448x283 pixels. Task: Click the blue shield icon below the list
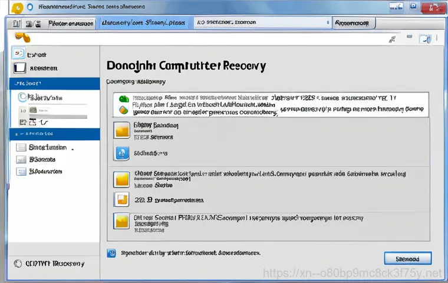point(111,253)
